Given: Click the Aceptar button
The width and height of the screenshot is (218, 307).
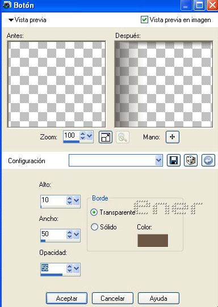Looking at the screenshot, I should click(x=67, y=299).
